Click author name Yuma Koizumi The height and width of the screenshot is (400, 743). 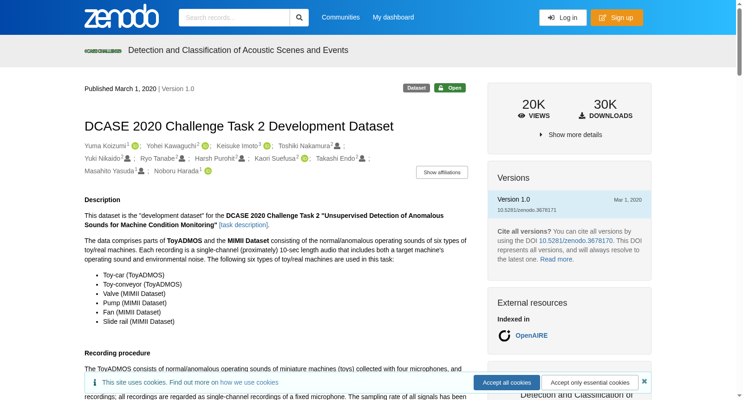pos(105,146)
